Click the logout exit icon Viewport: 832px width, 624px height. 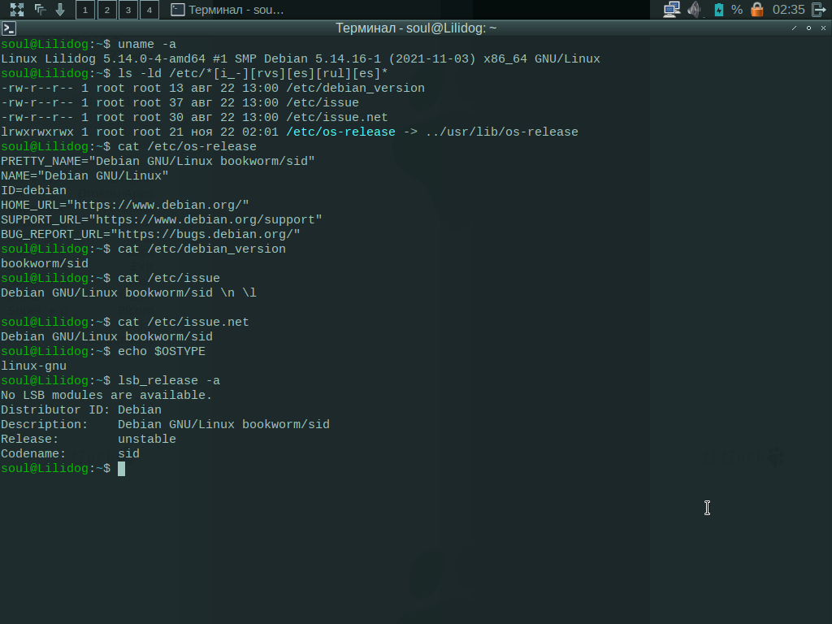click(x=819, y=10)
